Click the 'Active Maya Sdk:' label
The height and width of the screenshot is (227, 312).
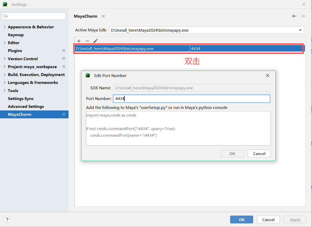(91, 30)
